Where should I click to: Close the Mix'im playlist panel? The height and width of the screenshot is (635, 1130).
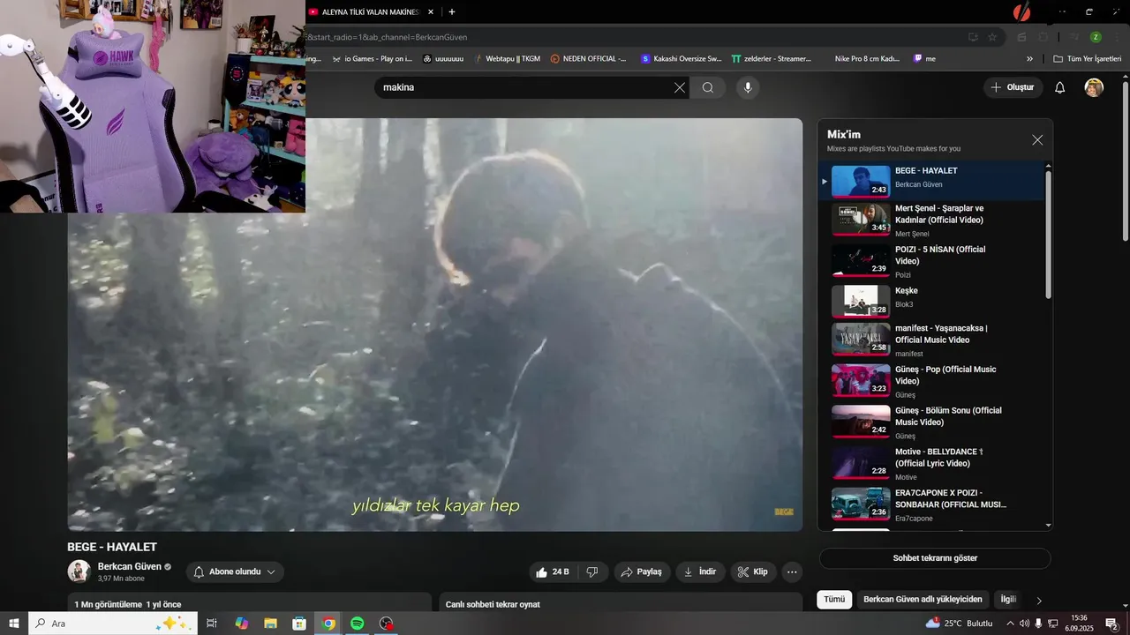[x=1037, y=140]
